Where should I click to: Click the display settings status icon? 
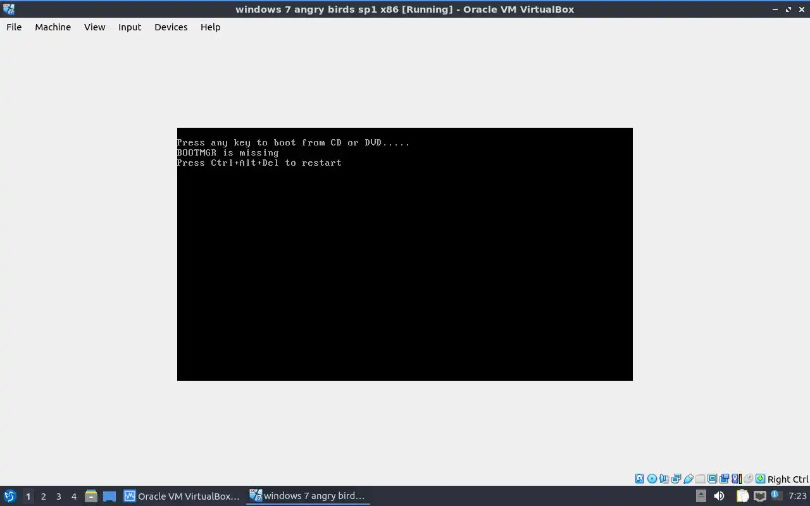[x=712, y=479]
